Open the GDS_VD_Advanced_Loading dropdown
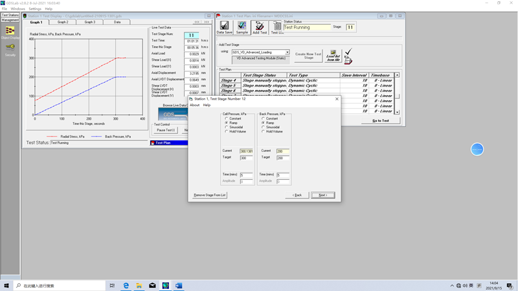The height and width of the screenshot is (291, 518). coord(287,52)
